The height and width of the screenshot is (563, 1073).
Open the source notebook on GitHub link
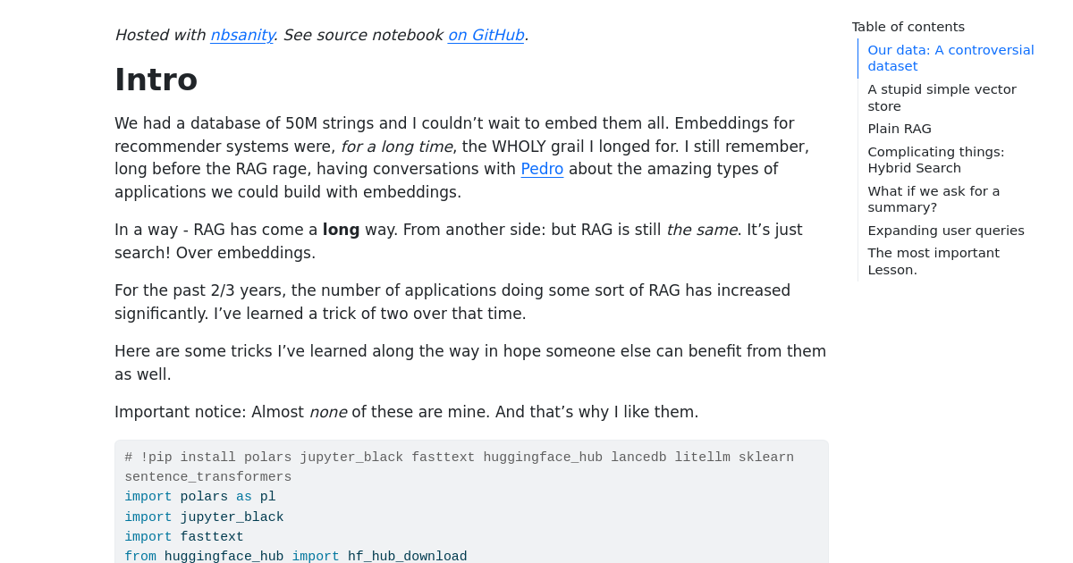click(x=486, y=35)
